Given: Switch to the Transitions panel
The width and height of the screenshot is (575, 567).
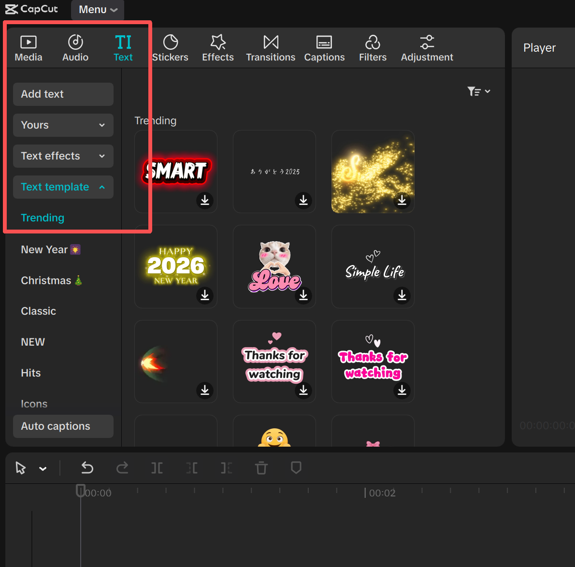Looking at the screenshot, I should (x=270, y=47).
